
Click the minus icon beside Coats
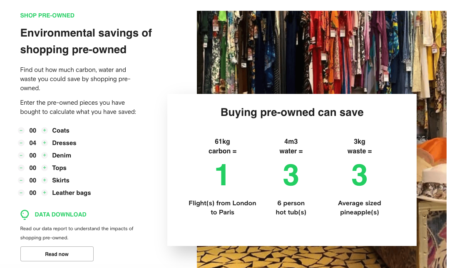(x=21, y=130)
